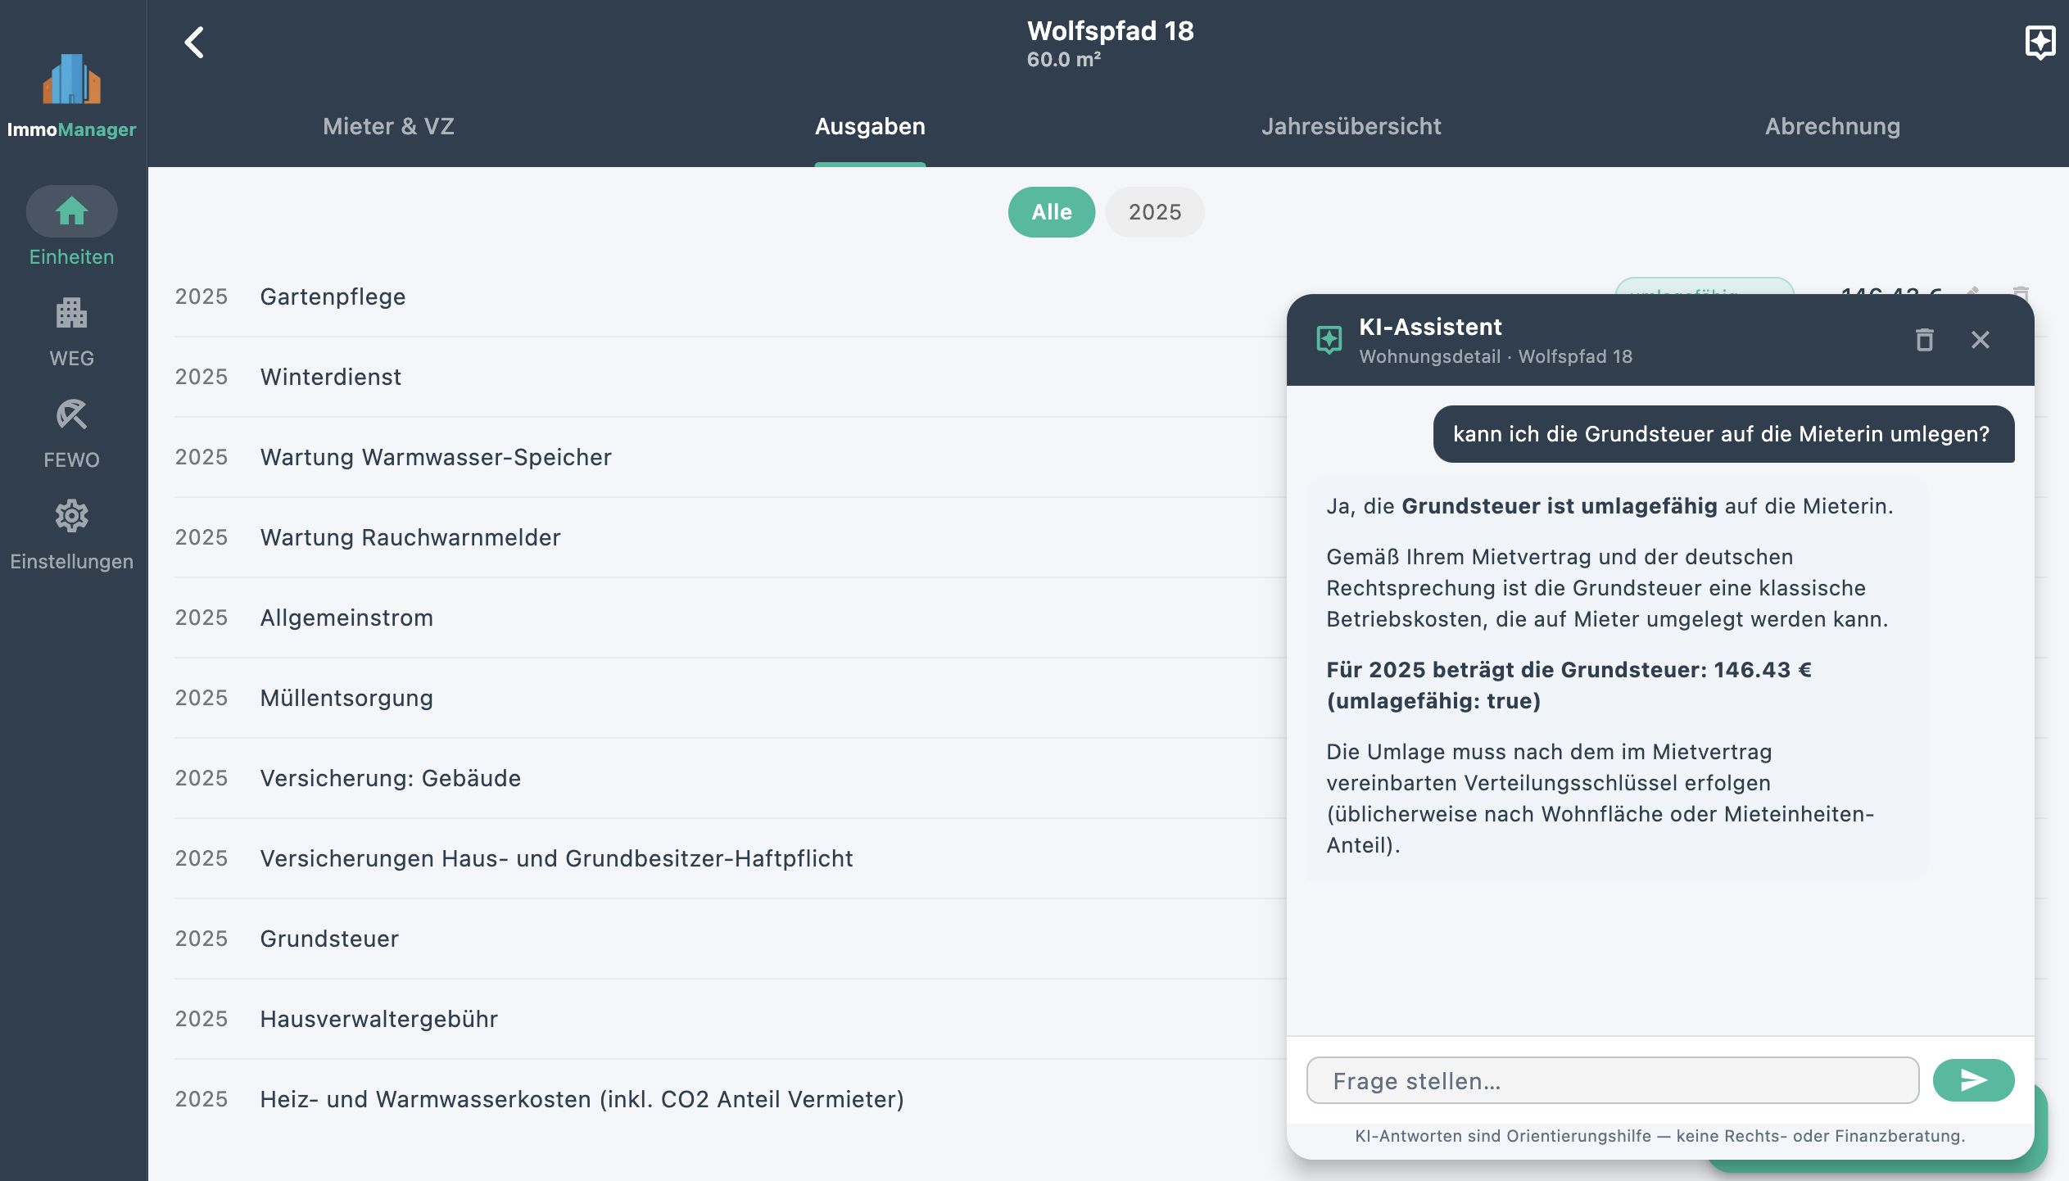Click the Wolfspfad 18 title

(1110, 31)
